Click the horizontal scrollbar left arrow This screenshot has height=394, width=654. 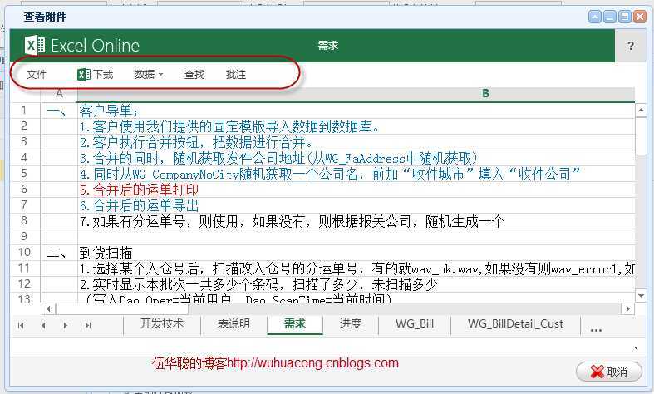48,309
